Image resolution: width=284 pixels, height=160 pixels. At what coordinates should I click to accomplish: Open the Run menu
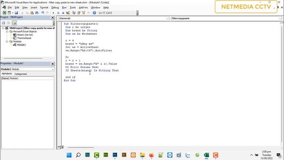(x=64, y=8)
